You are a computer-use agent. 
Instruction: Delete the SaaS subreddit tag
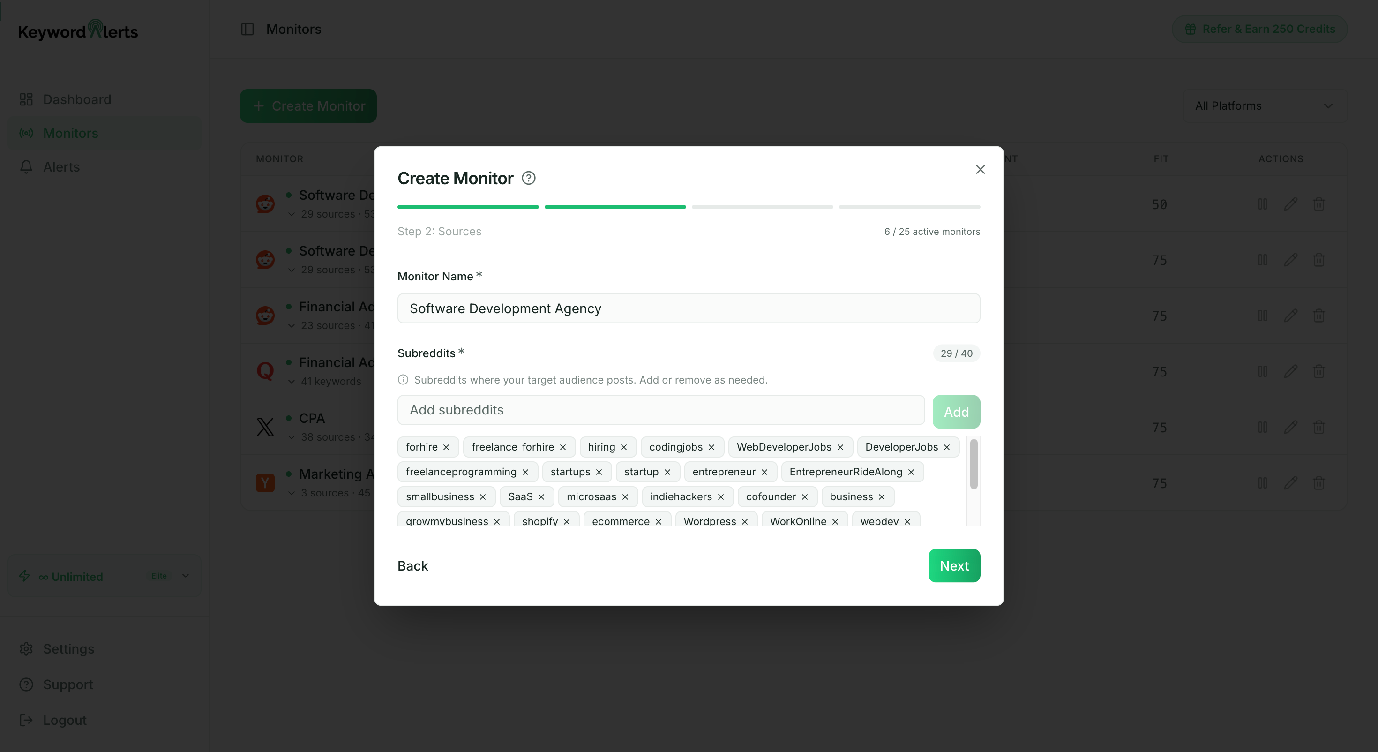[x=541, y=497]
